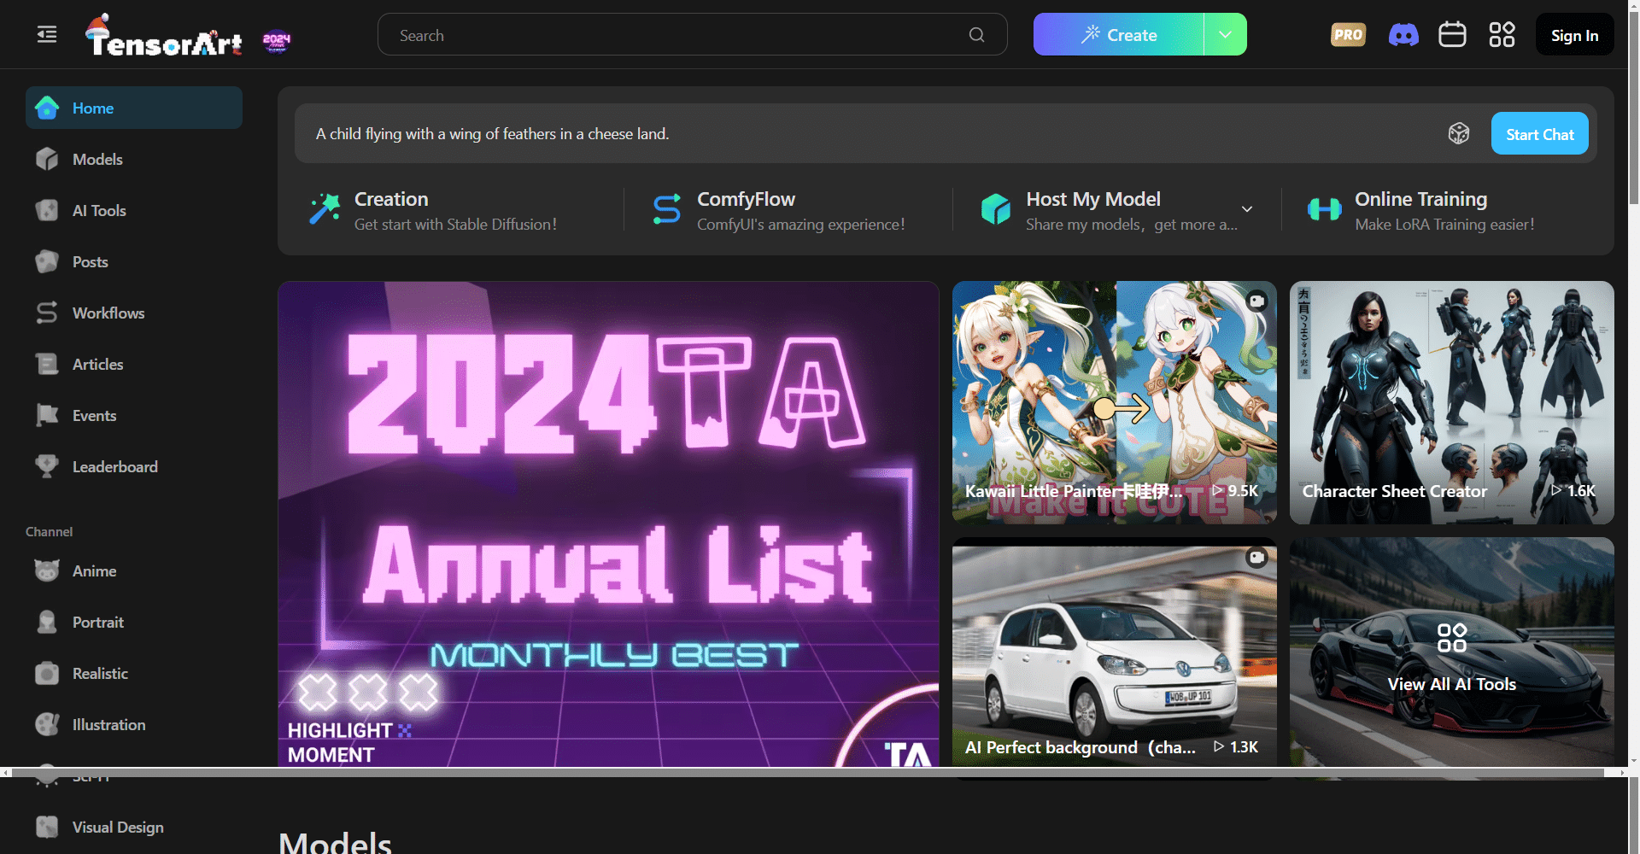Open the Character Sheet Creator thumbnail
The image size is (1640, 854).
coord(1451,402)
